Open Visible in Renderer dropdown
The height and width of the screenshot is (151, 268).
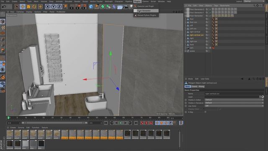click(234, 103)
